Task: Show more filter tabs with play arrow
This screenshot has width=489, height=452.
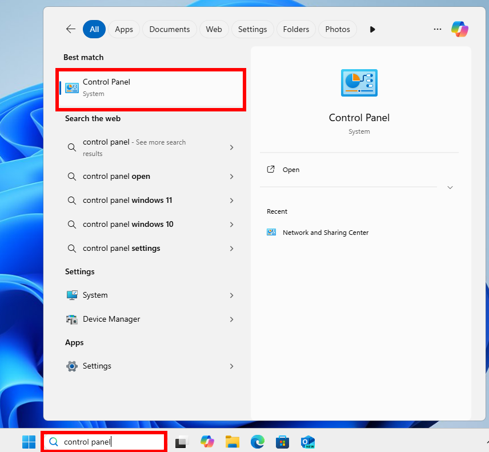Action: [x=372, y=29]
